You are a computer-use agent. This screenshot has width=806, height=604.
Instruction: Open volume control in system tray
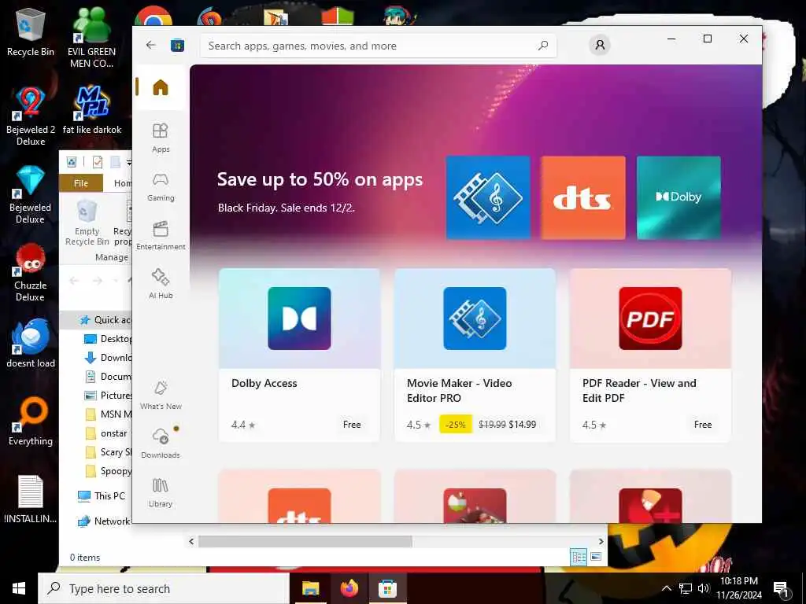[x=703, y=588]
